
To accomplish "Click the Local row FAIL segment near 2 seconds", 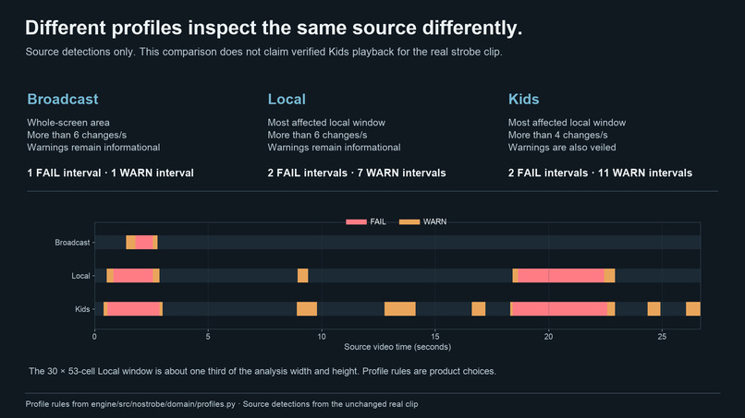I will (133, 276).
